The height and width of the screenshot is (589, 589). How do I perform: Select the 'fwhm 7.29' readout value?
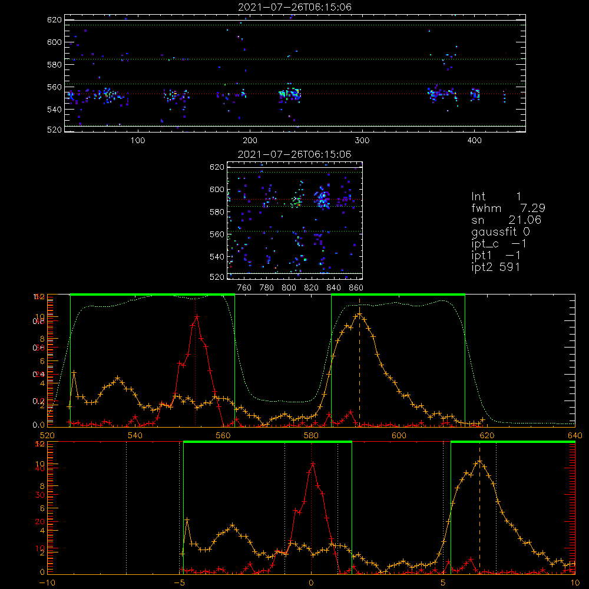tap(508, 208)
